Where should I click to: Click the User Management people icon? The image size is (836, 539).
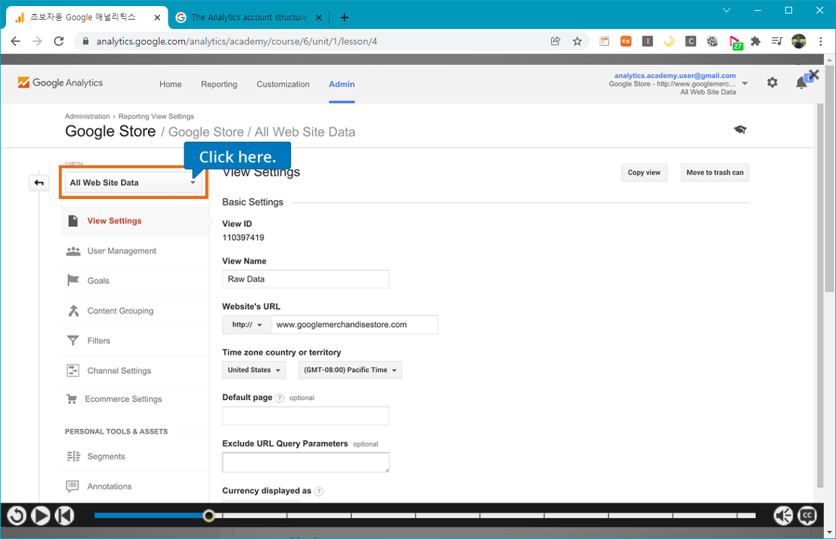tap(73, 251)
